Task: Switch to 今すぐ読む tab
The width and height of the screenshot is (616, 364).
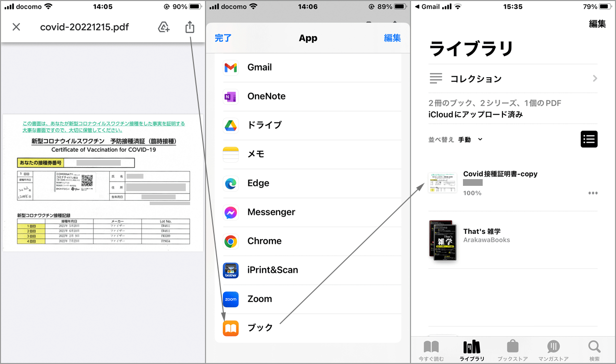Action: (x=431, y=351)
